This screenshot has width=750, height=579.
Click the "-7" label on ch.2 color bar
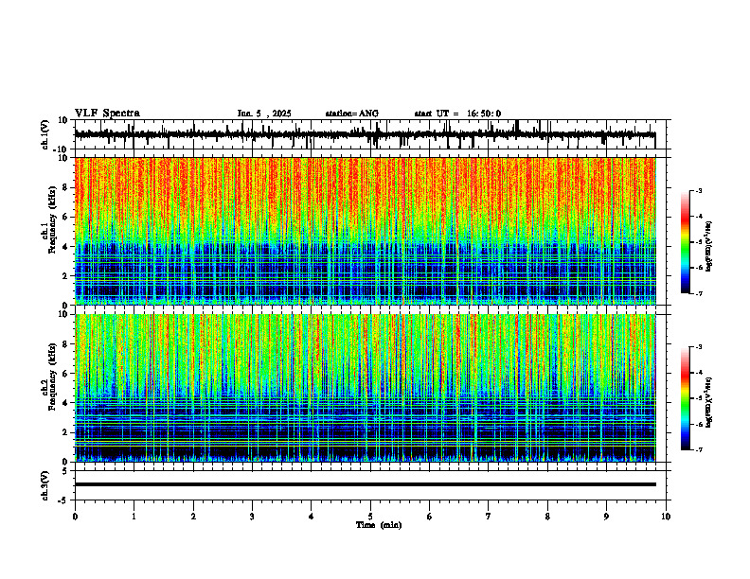click(699, 450)
